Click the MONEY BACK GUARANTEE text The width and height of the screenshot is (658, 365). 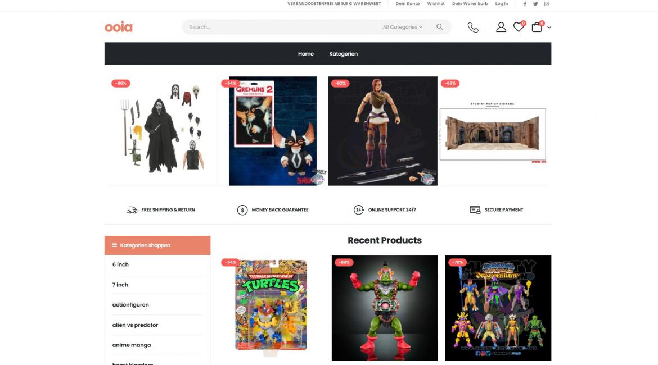coord(280,210)
